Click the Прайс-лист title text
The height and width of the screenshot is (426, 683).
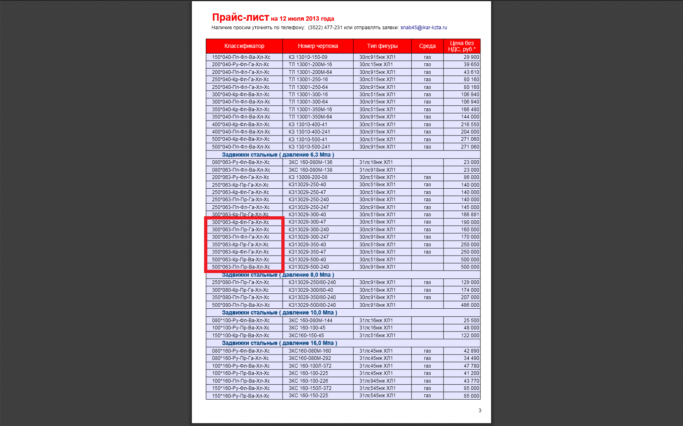[x=240, y=17]
